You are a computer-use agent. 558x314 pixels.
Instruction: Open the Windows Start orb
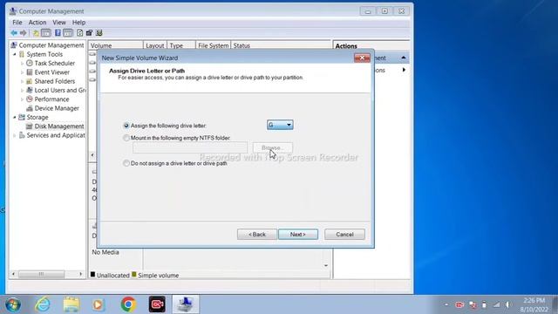tap(13, 304)
